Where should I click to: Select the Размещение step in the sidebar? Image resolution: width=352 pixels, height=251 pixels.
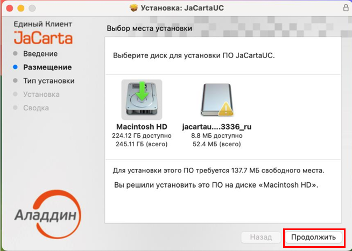tap(47, 67)
